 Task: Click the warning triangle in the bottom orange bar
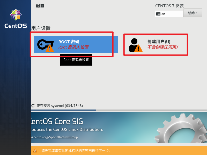pyautogui.click(x=35, y=151)
